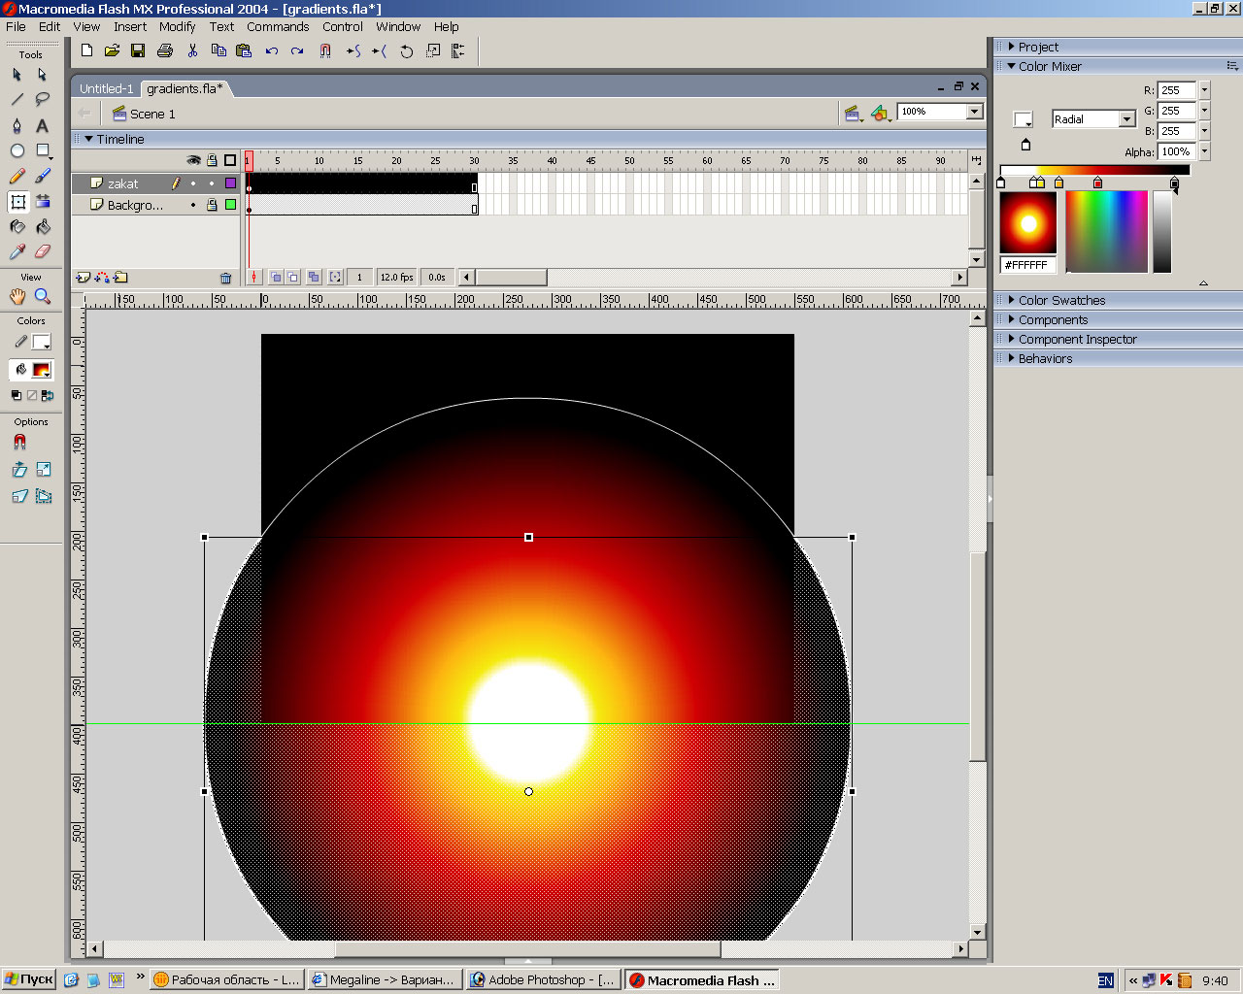The height and width of the screenshot is (994, 1243).
Task: Select the Fill Transform tool
Action: pyautogui.click(x=43, y=201)
